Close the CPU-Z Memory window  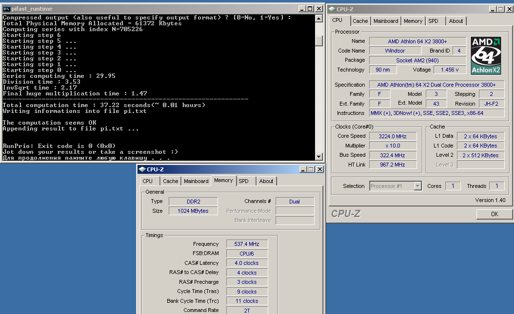319,169
